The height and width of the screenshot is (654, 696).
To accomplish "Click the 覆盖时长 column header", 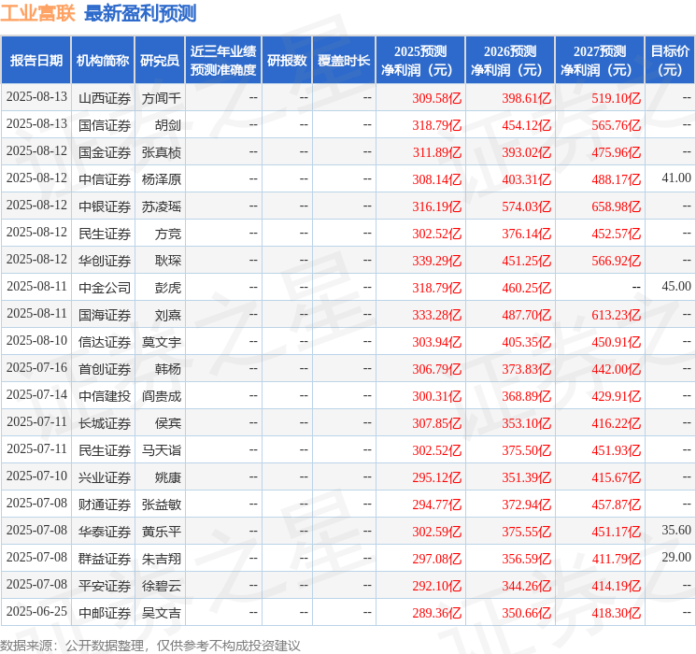I will [344, 61].
